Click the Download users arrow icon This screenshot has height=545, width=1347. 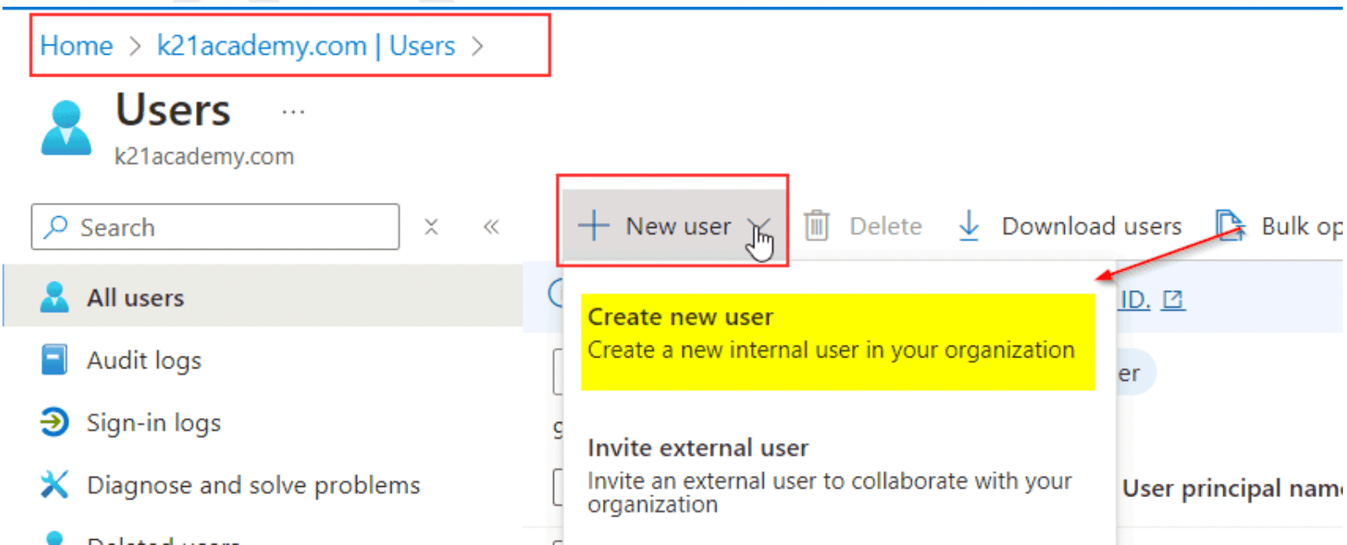(969, 226)
